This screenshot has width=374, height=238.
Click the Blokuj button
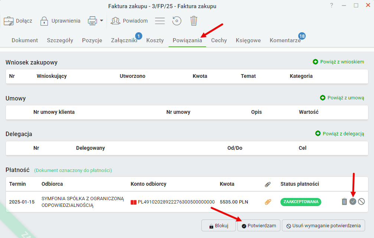point(218,226)
